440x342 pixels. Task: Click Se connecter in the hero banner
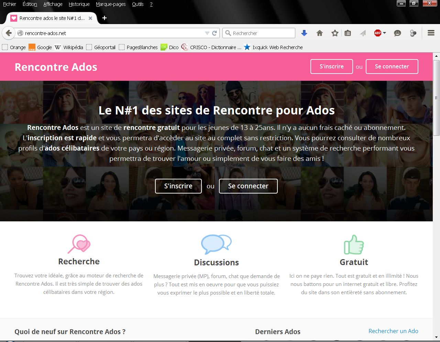(248, 186)
